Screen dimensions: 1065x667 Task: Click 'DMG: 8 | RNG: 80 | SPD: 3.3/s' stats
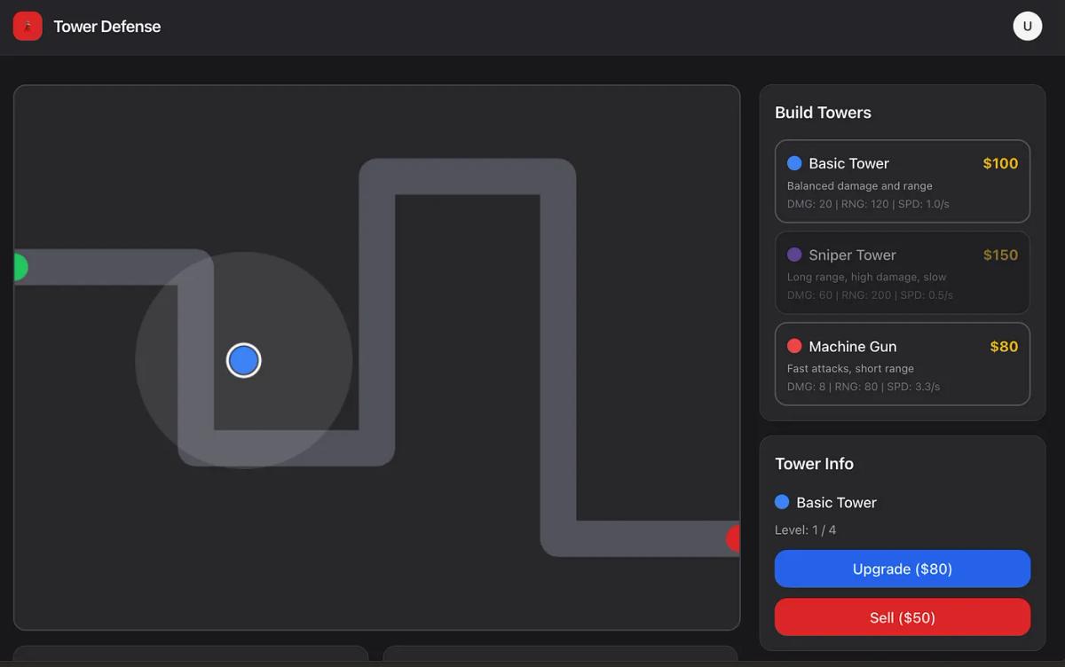click(864, 387)
